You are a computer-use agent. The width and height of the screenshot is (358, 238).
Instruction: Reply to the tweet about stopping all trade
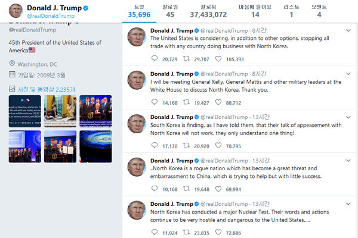[x=155, y=58]
